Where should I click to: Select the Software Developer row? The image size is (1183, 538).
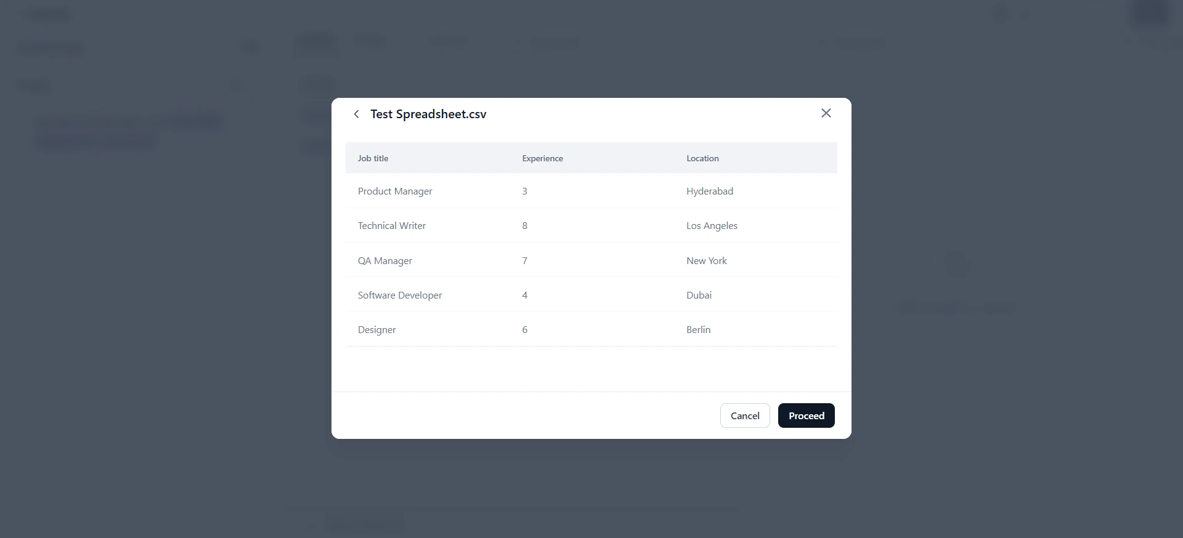[x=399, y=295]
